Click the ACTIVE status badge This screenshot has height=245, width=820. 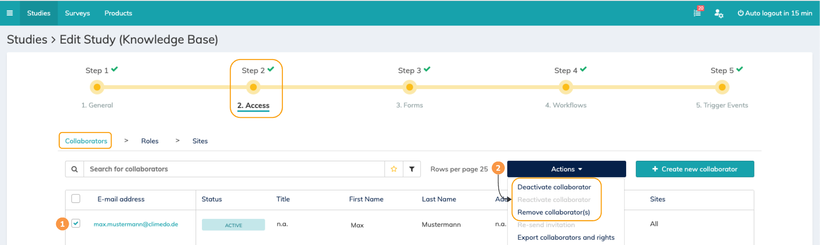[233, 225]
